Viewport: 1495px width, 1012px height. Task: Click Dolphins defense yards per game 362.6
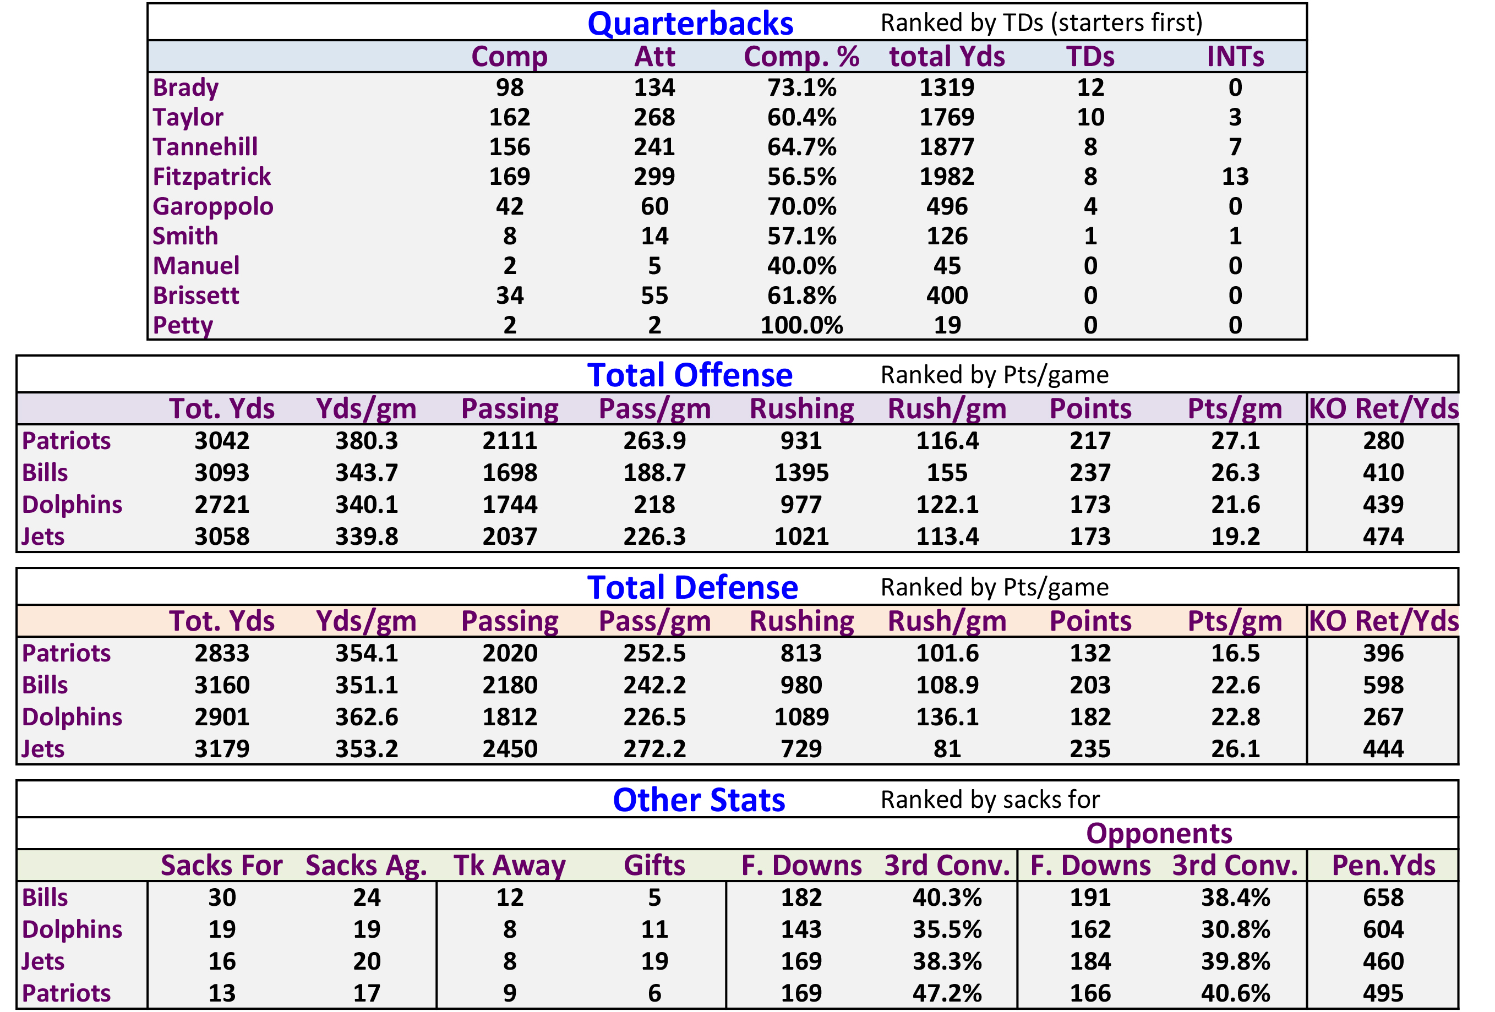[367, 716]
